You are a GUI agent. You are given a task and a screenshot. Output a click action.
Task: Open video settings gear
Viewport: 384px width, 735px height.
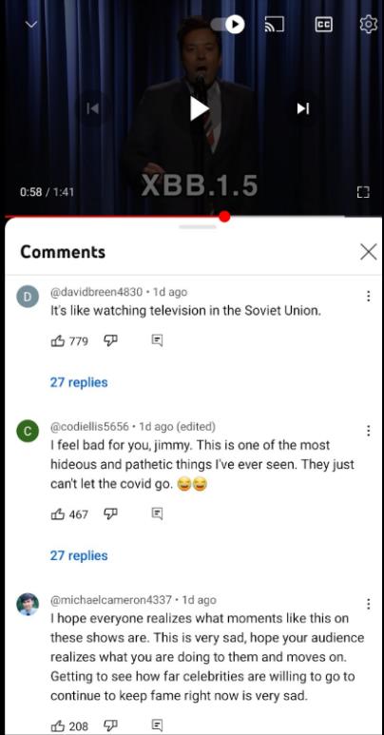coord(369,24)
